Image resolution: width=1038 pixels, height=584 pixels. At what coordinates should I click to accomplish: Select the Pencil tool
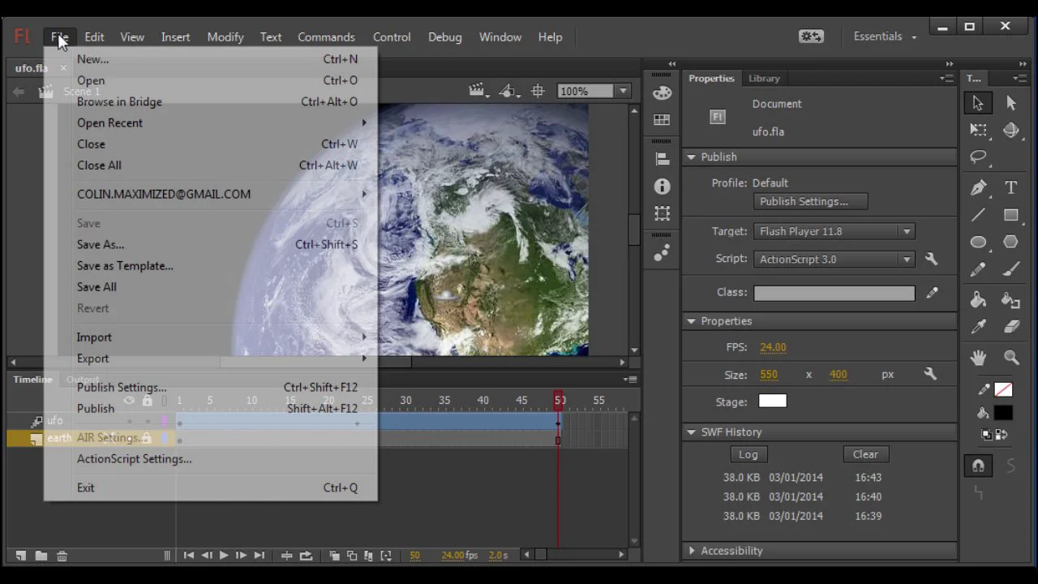coord(978,269)
